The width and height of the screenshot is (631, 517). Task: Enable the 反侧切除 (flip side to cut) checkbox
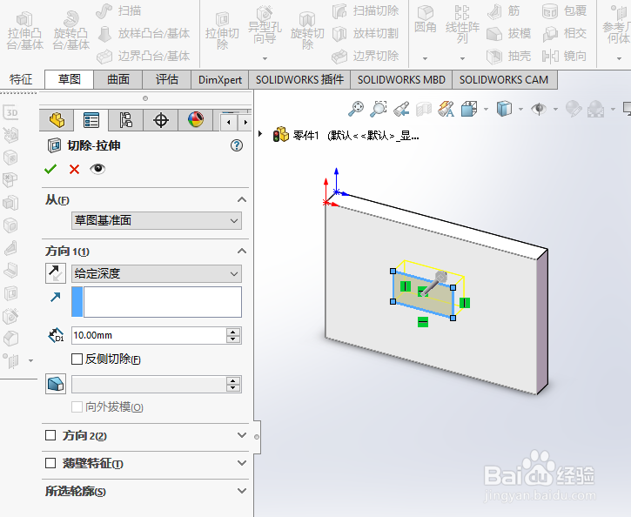point(77,359)
